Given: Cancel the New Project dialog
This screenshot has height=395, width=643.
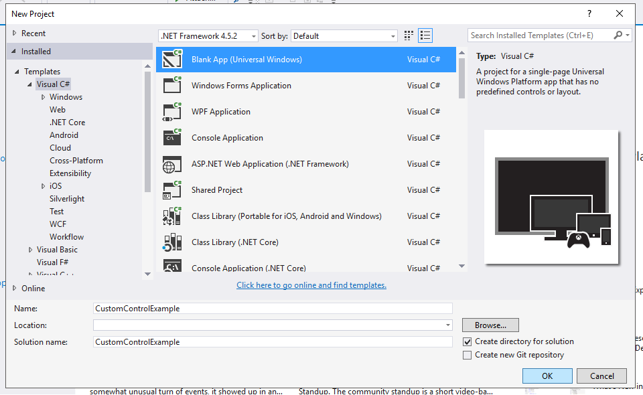Looking at the screenshot, I should 601,376.
